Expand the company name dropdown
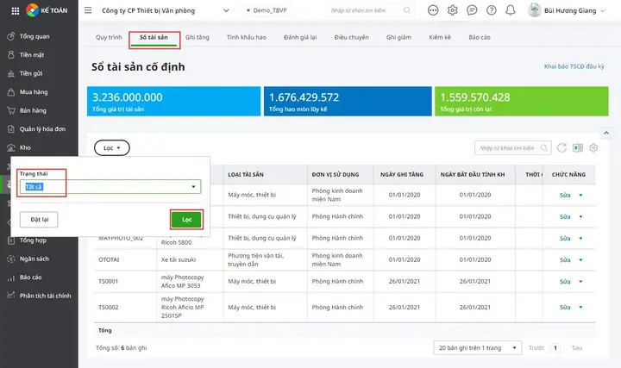The height and width of the screenshot is (368, 621). pyautogui.click(x=226, y=10)
